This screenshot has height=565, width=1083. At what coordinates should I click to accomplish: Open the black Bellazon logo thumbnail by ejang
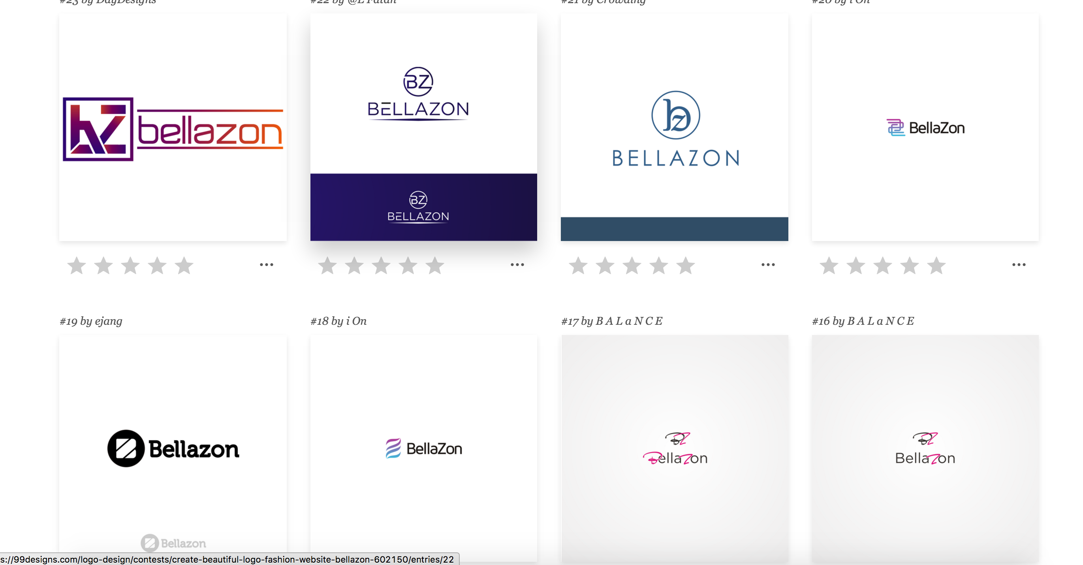coord(173,448)
